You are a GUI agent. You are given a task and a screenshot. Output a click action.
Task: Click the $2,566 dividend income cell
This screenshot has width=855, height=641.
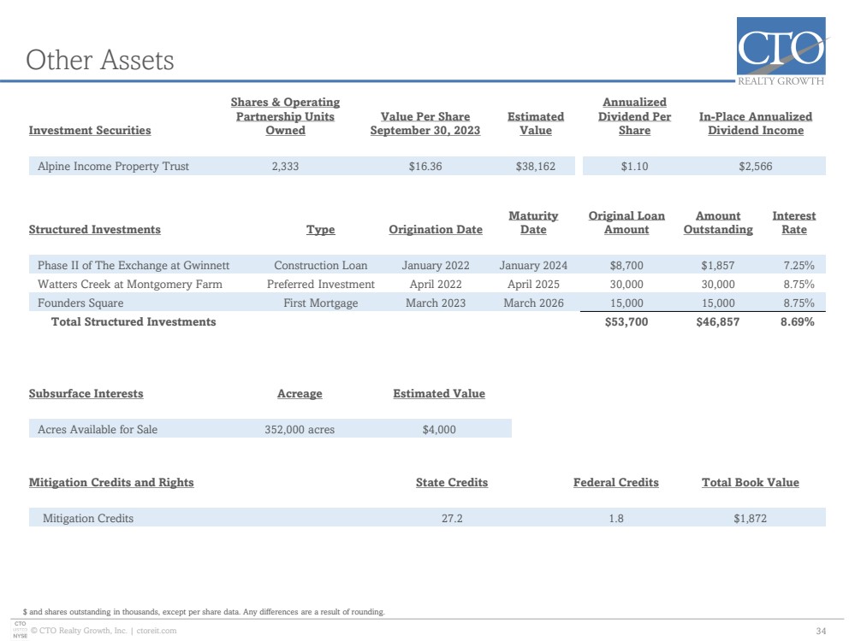(x=756, y=166)
